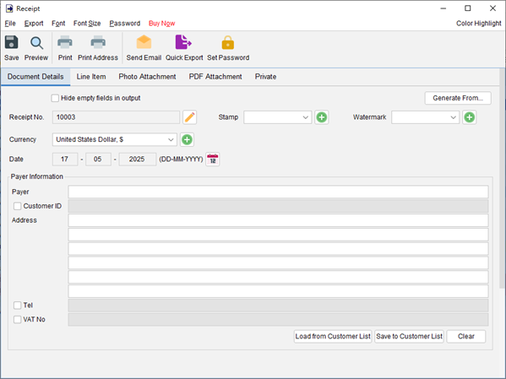Click the Quick Export icon
Image resolution: width=506 pixels, height=379 pixels.
(x=183, y=42)
